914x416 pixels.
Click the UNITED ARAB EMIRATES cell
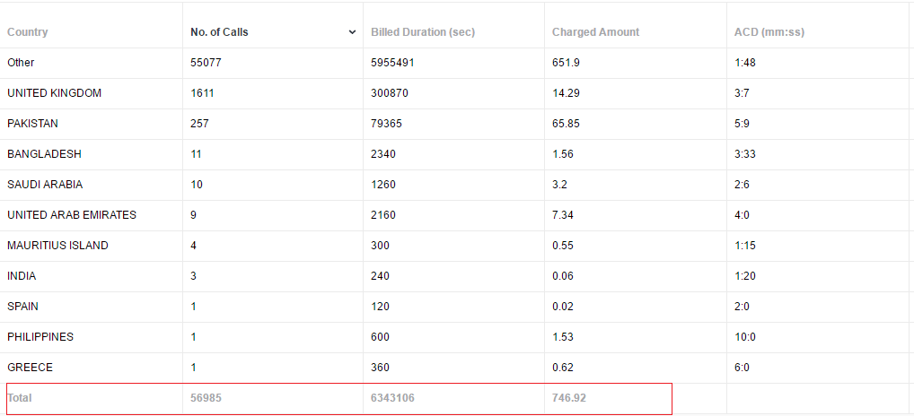[72, 215]
